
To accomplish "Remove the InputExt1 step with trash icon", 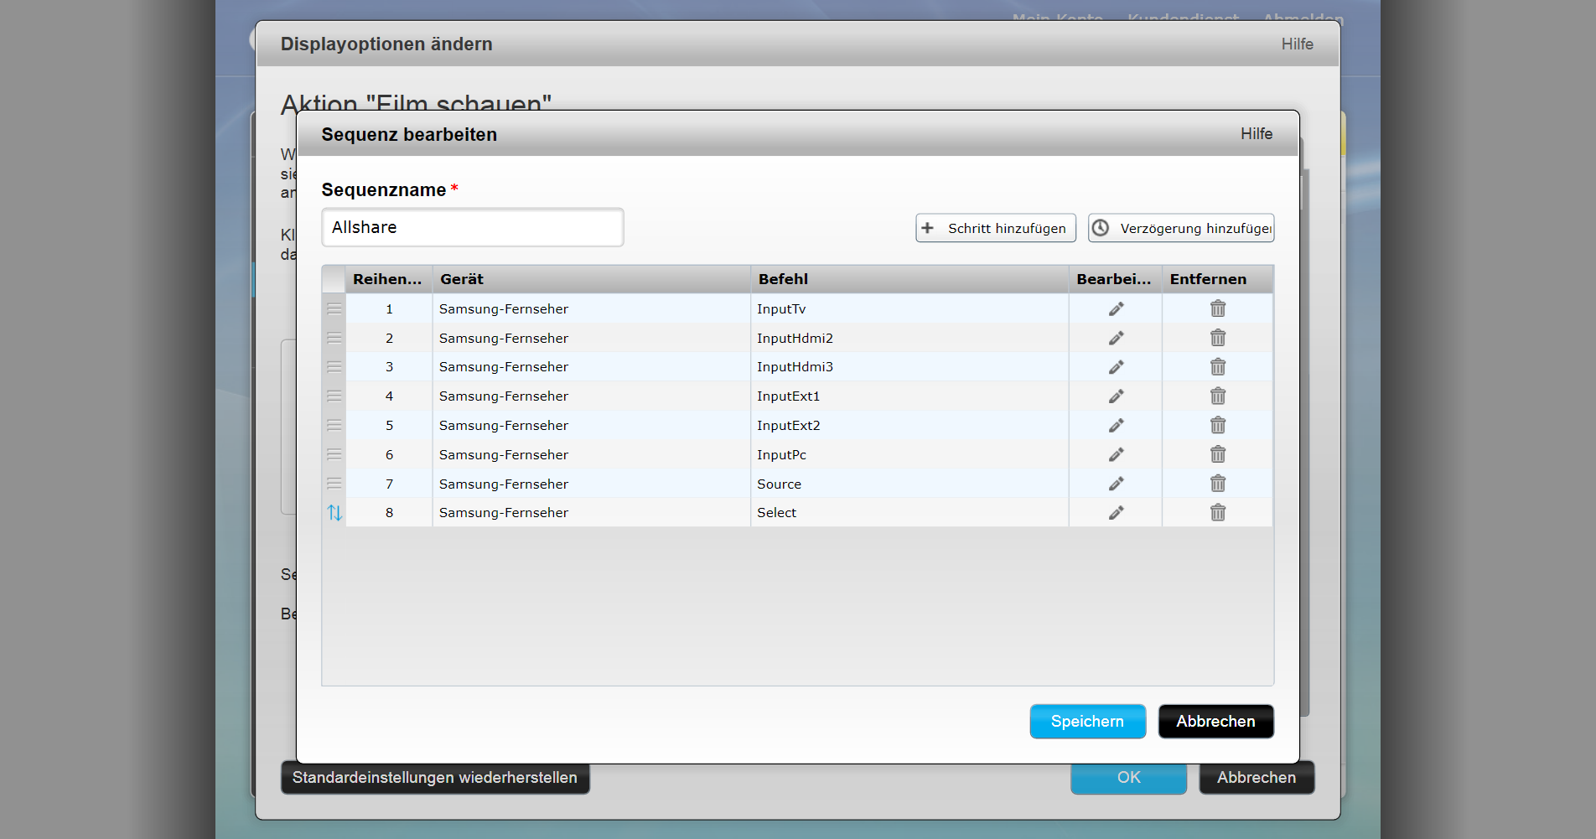I will tap(1217, 396).
